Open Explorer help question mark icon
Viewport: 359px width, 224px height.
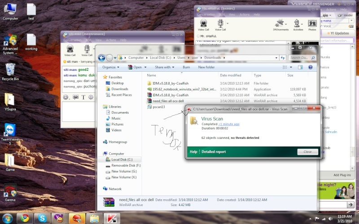(310, 67)
